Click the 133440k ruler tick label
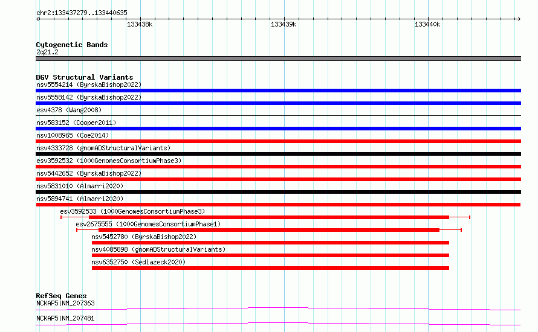Viewport: 538px width, 332px height. [427, 24]
